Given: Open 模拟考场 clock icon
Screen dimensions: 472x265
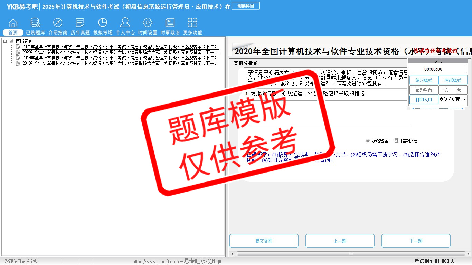Looking at the screenshot, I should click(103, 23).
